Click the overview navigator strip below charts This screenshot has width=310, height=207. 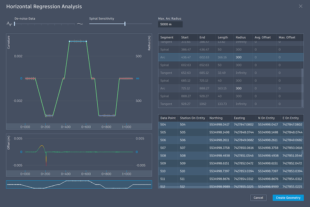point(79,184)
